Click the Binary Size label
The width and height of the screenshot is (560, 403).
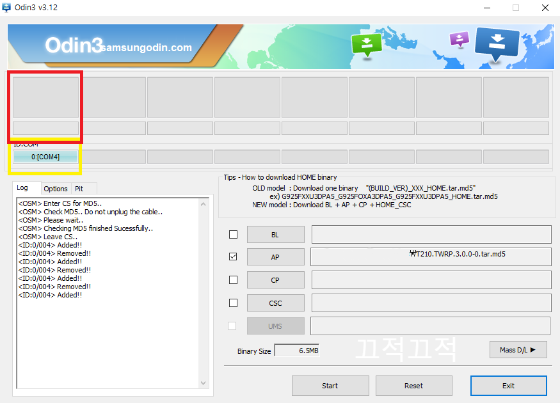[x=254, y=351]
